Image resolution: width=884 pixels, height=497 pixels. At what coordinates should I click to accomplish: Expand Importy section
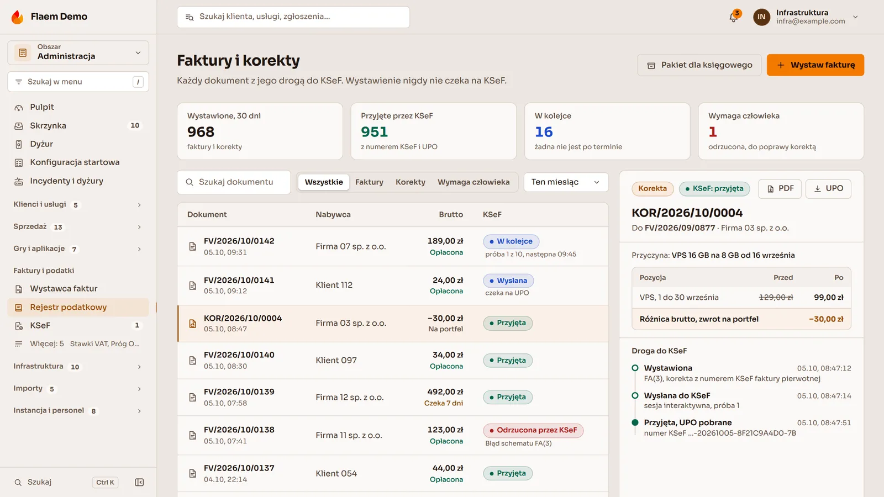click(x=78, y=389)
